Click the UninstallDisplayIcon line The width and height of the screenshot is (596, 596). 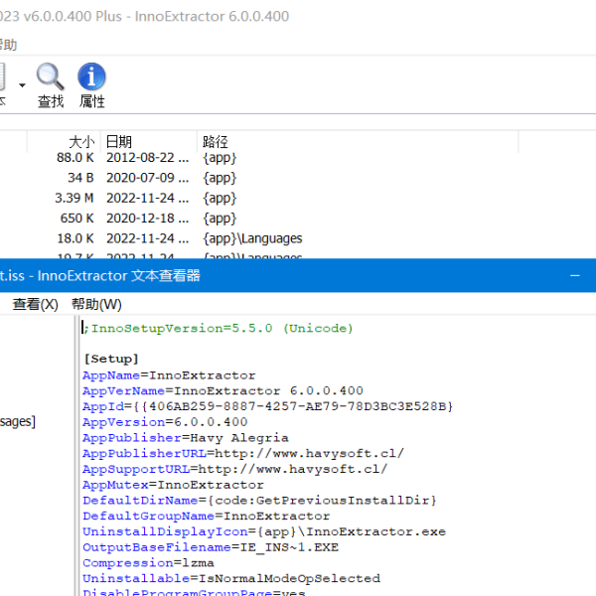pos(264,531)
